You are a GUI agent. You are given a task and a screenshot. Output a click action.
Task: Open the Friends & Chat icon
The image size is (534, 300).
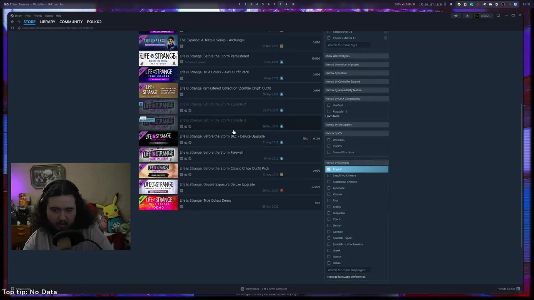[518, 289]
